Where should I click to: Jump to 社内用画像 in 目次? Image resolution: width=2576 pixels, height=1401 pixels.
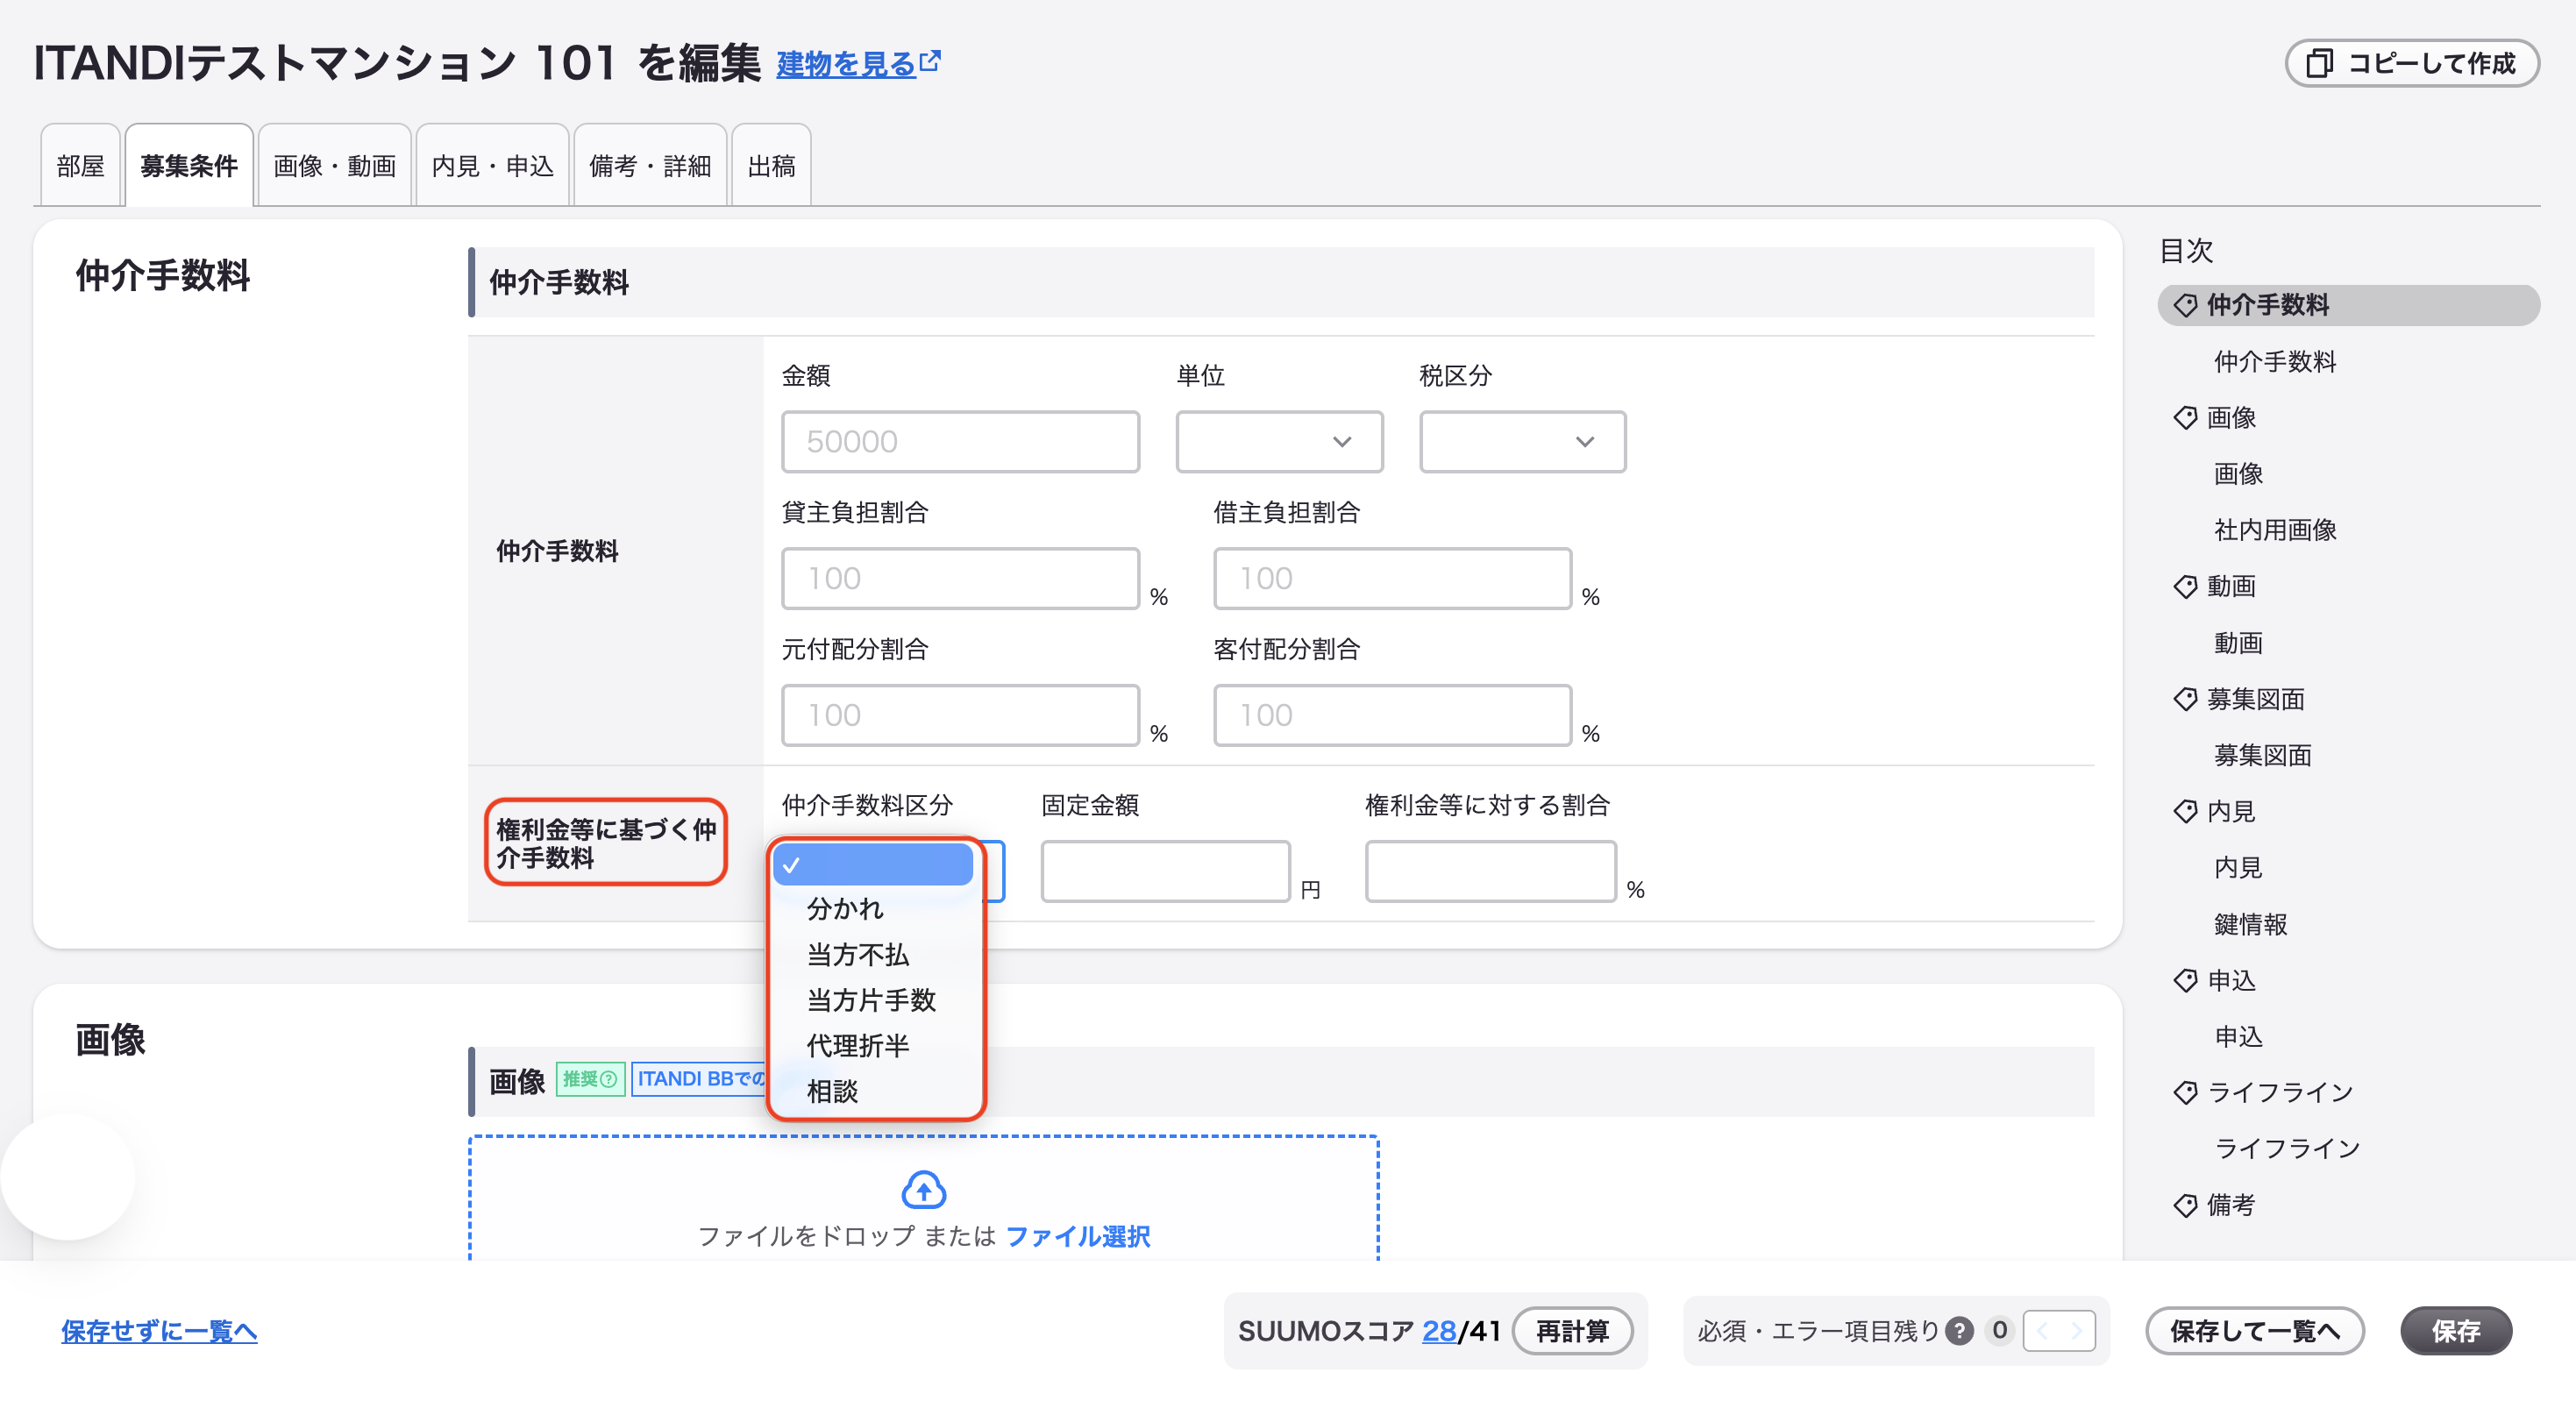pos(2275,530)
